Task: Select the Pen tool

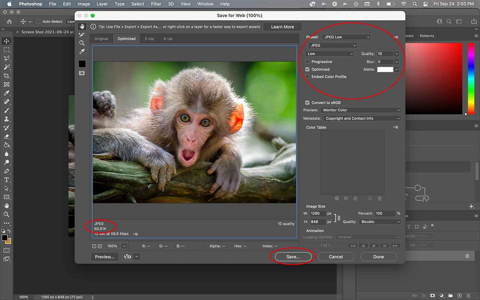Action: (6, 171)
